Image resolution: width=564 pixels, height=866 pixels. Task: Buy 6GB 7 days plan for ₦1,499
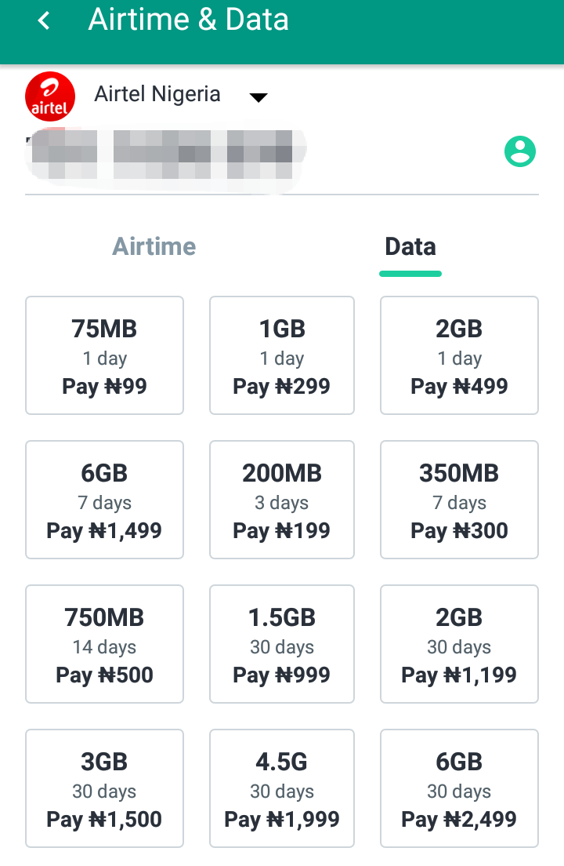(104, 500)
